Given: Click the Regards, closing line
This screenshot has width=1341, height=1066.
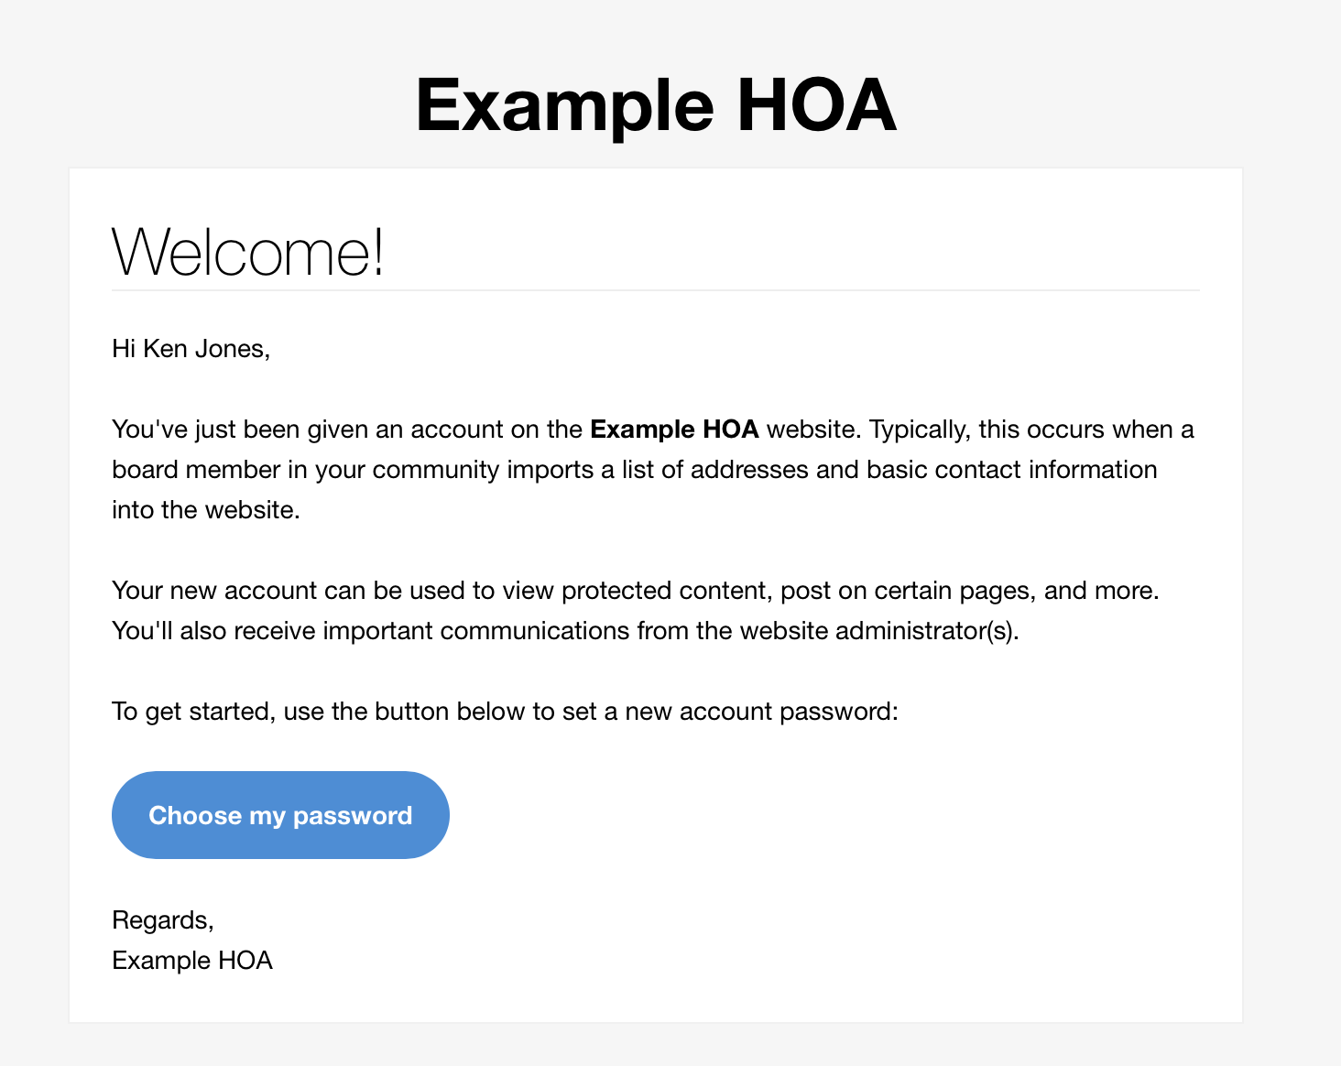Looking at the screenshot, I should point(163,920).
